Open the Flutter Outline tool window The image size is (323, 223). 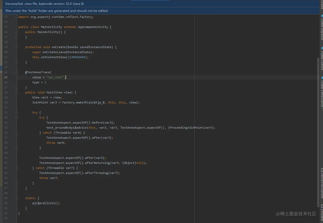[321, 58]
